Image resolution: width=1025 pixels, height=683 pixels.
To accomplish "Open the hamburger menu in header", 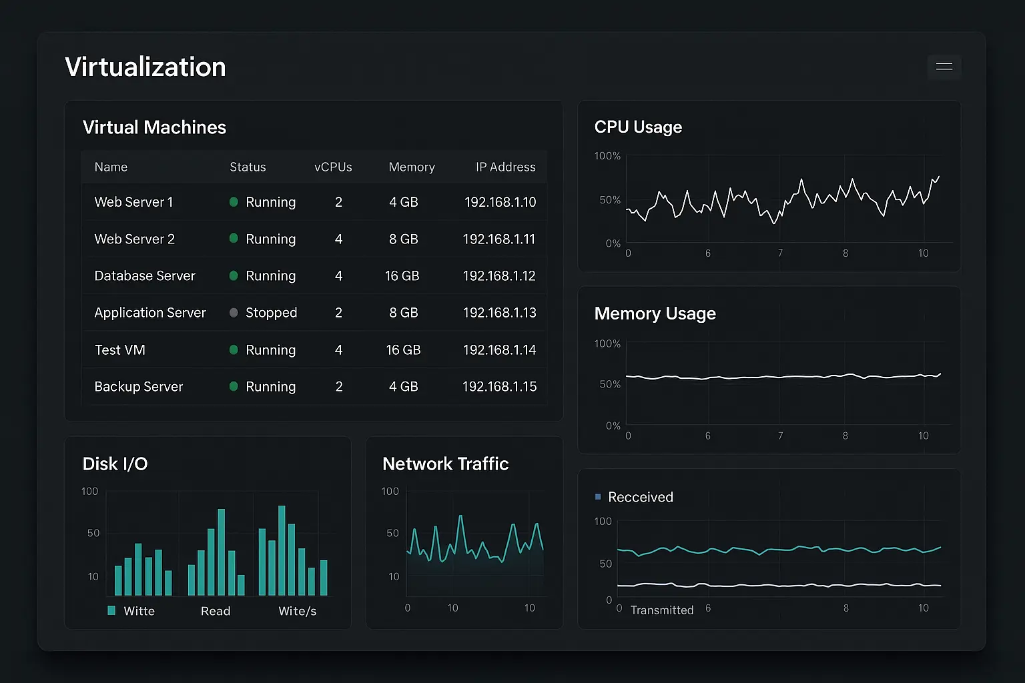I will [944, 67].
